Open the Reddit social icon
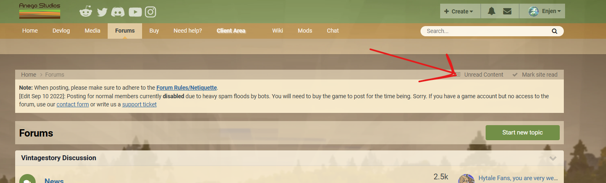This screenshot has width=606, height=183. pyautogui.click(x=86, y=12)
